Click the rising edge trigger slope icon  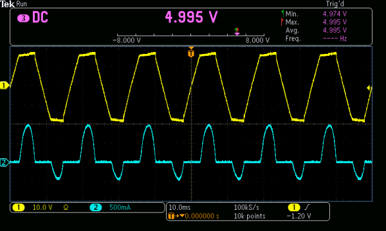pos(307,207)
